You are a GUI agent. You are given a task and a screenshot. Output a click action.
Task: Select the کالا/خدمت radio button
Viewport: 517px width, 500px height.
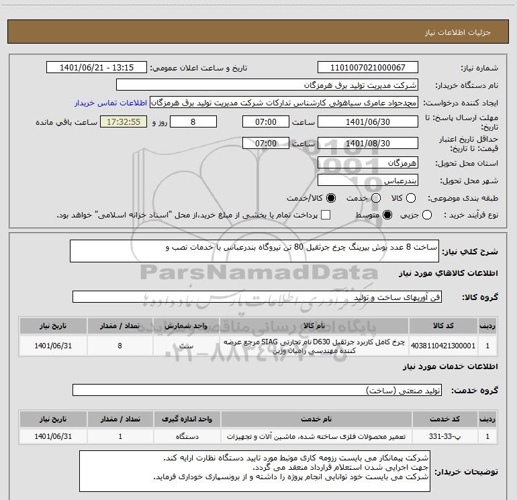[x=331, y=198]
